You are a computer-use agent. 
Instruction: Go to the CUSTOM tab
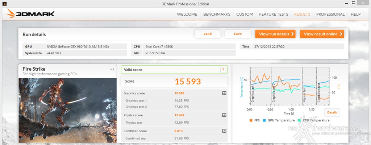[245, 14]
